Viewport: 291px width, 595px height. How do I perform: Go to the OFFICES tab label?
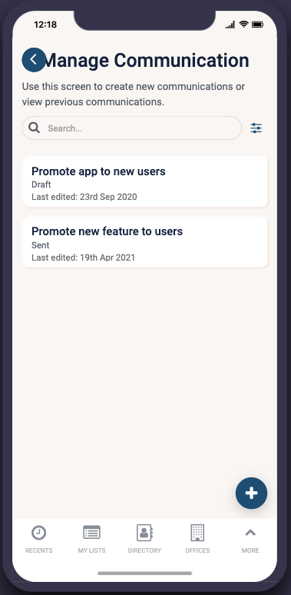point(197,550)
